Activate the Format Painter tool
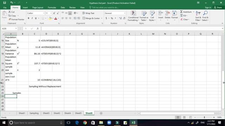The height and width of the screenshot is (126, 225). pyautogui.click(x=16, y=20)
